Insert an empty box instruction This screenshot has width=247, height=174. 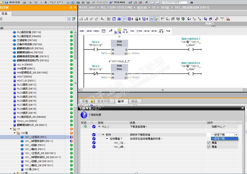[x=103, y=31]
